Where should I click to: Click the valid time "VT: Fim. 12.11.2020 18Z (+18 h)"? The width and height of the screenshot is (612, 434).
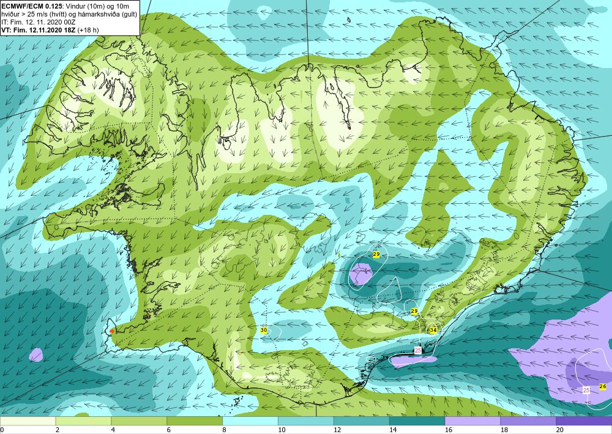click(x=50, y=29)
